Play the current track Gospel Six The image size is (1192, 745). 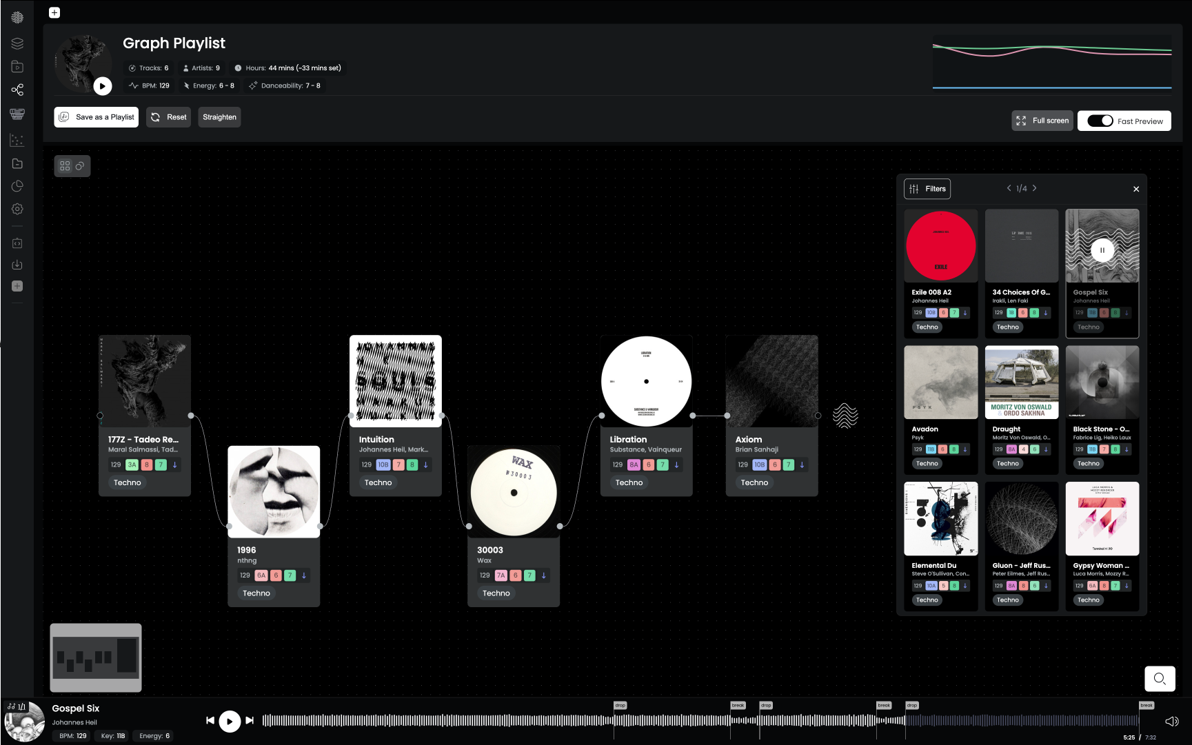coord(230,722)
